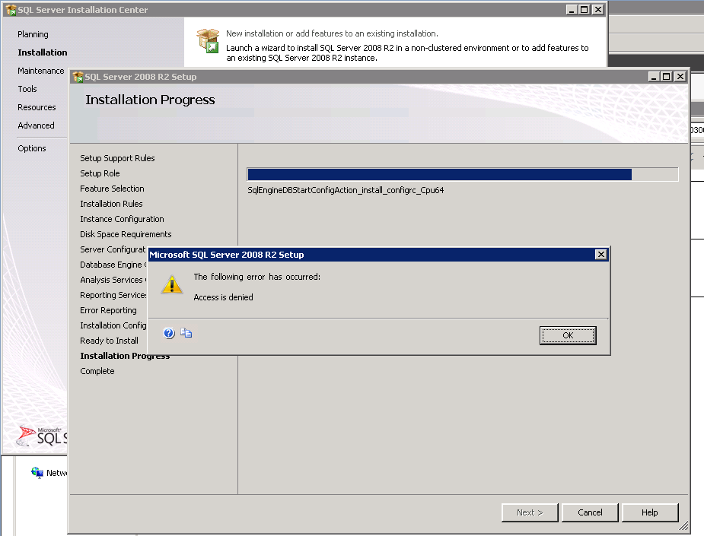Minimize the SQL Server 2008 R2 Setup window

point(655,77)
